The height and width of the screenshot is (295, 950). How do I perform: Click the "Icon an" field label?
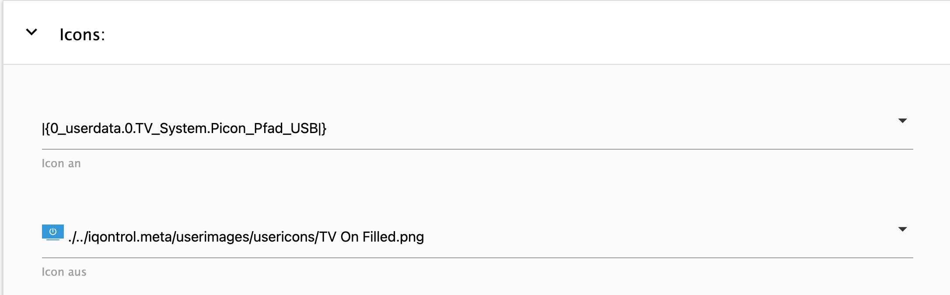(61, 163)
